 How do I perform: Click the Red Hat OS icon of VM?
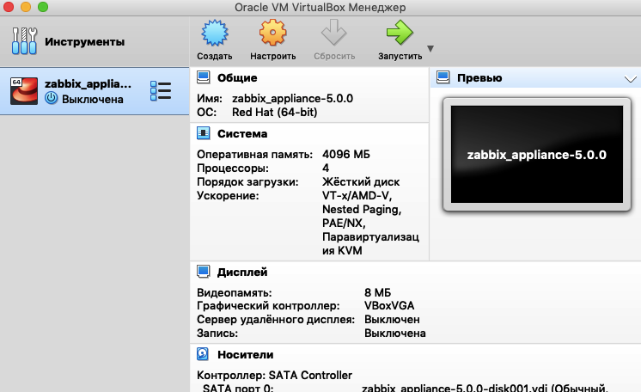coord(24,91)
